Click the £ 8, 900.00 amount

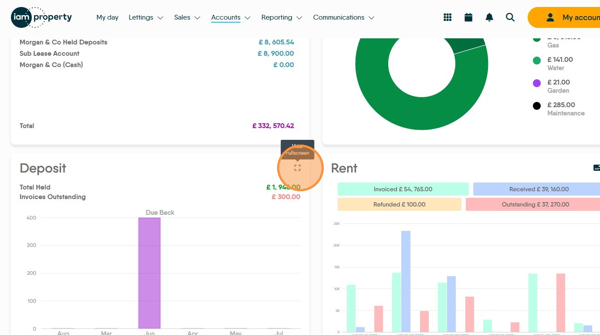(276, 54)
